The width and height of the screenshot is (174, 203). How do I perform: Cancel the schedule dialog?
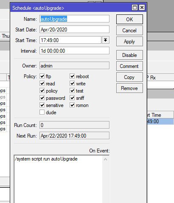coord(129,31)
